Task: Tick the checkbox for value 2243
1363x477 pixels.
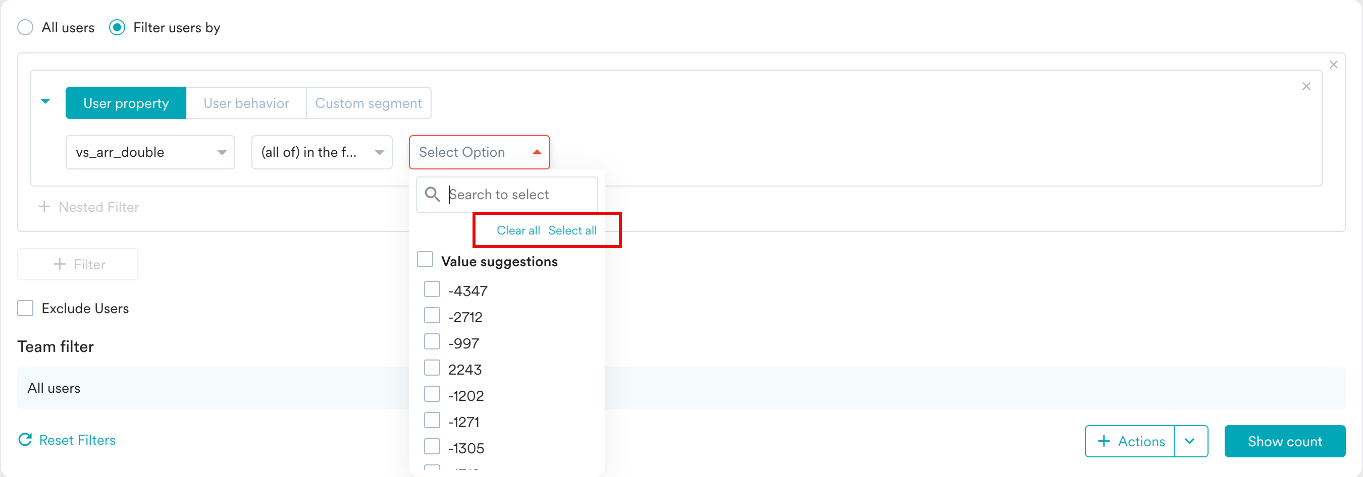Action: pyautogui.click(x=432, y=368)
